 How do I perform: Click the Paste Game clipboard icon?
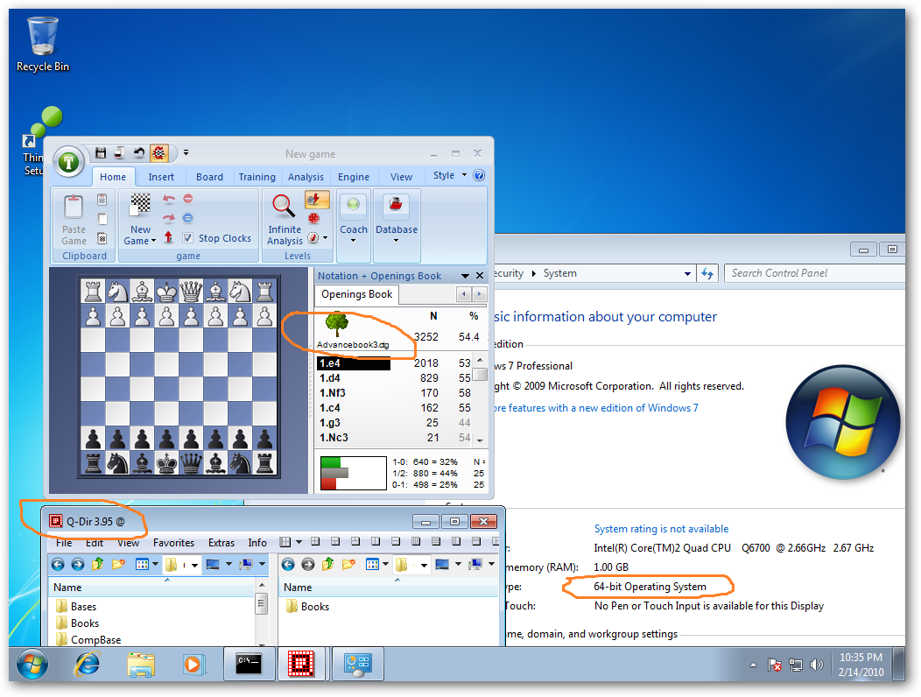point(74,208)
